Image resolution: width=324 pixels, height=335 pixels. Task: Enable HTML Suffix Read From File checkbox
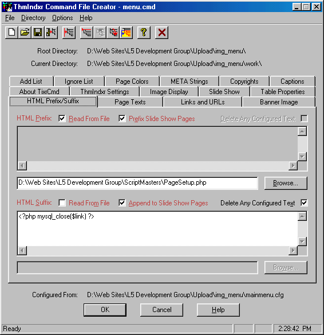point(62,202)
